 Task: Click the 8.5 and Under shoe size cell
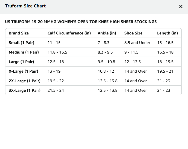click(137, 43)
